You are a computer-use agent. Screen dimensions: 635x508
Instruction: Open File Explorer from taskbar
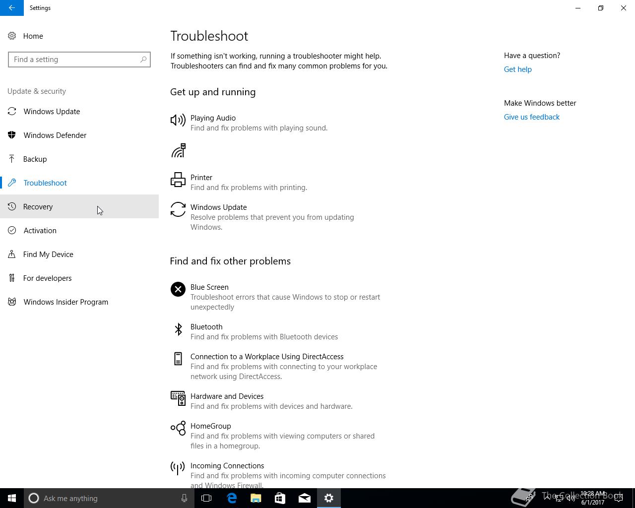(x=256, y=498)
